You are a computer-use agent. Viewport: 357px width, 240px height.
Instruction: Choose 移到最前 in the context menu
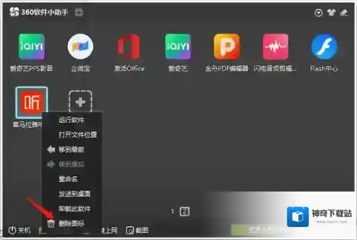coord(71,150)
